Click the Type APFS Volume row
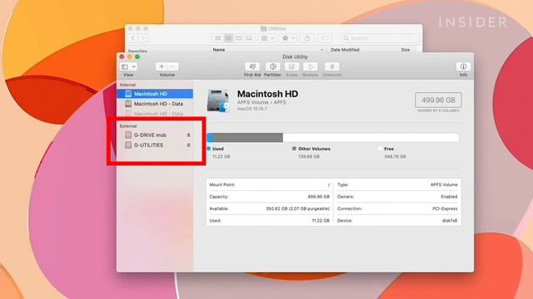The image size is (533, 299). (397, 184)
